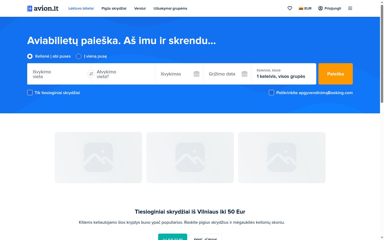Click the first placeholder image card
Screen dimensions: 384x240
[x=98, y=158]
